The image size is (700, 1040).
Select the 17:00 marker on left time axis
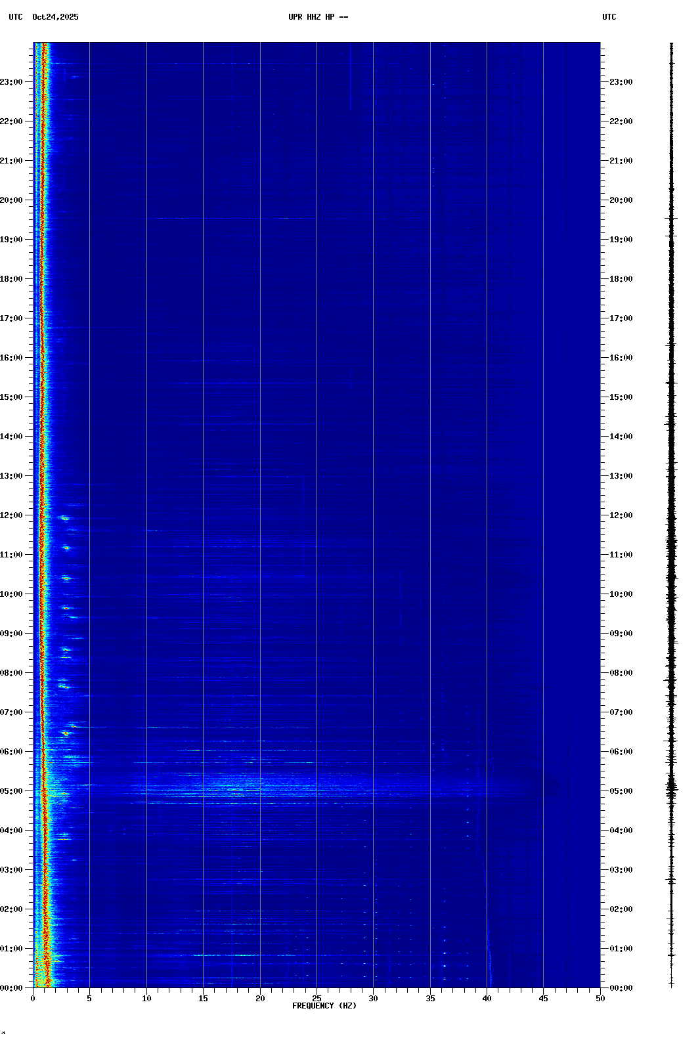coord(12,318)
